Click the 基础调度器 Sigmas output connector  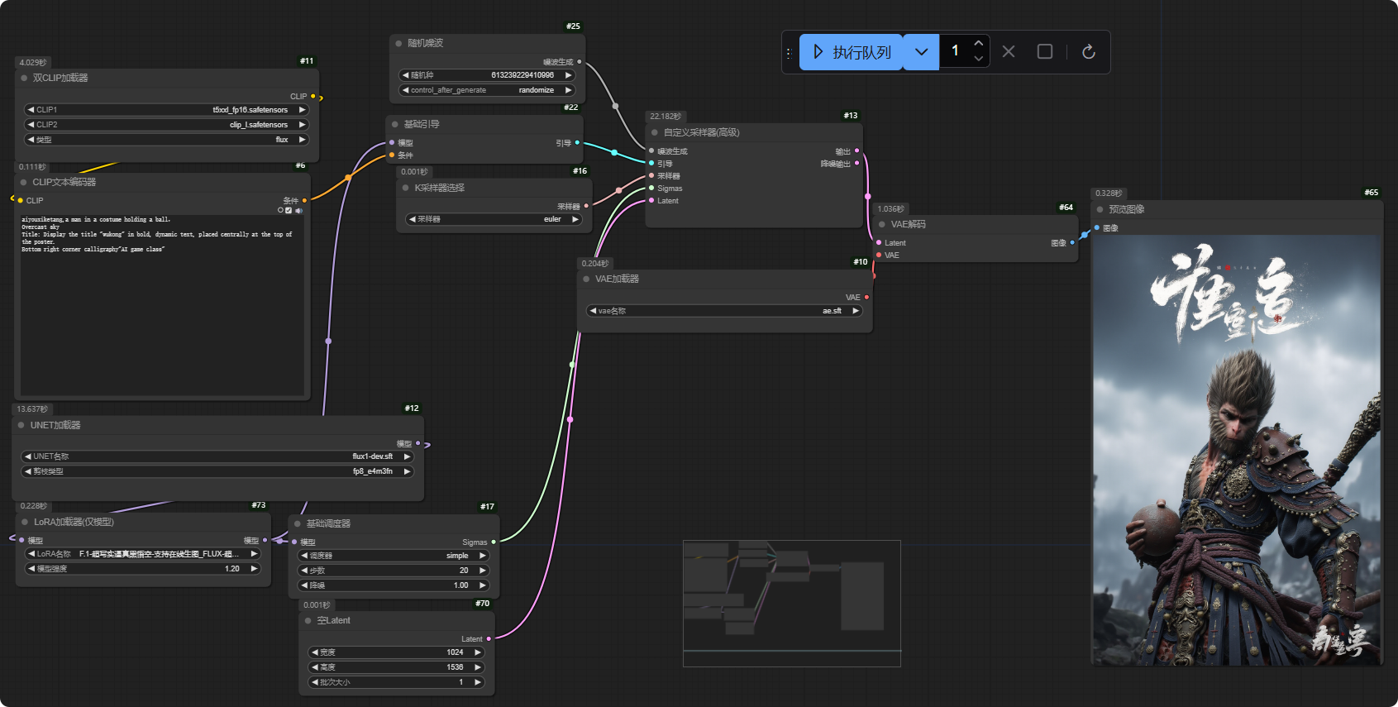(x=494, y=542)
